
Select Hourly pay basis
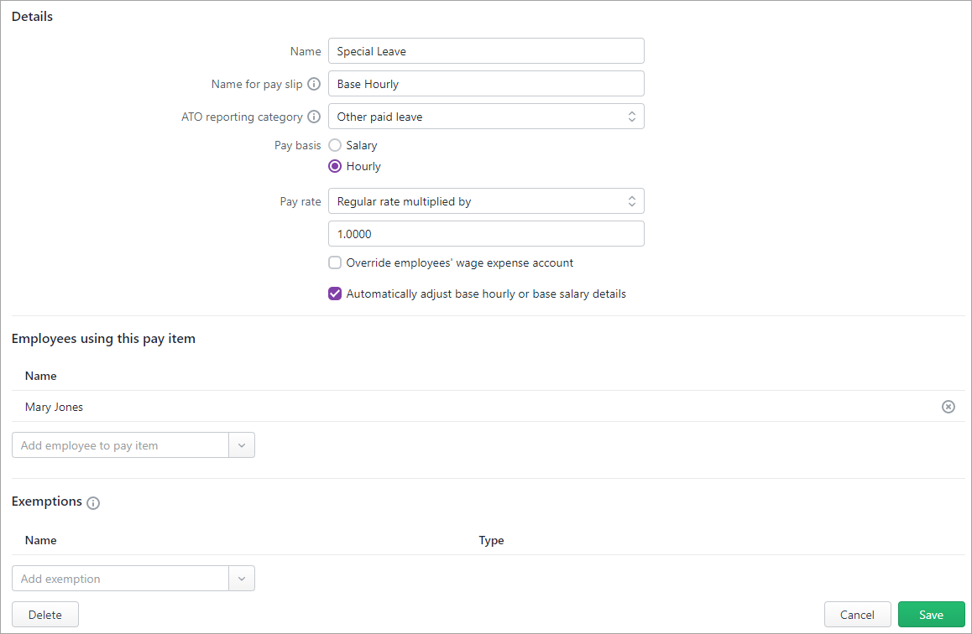click(x=335, y=166)
